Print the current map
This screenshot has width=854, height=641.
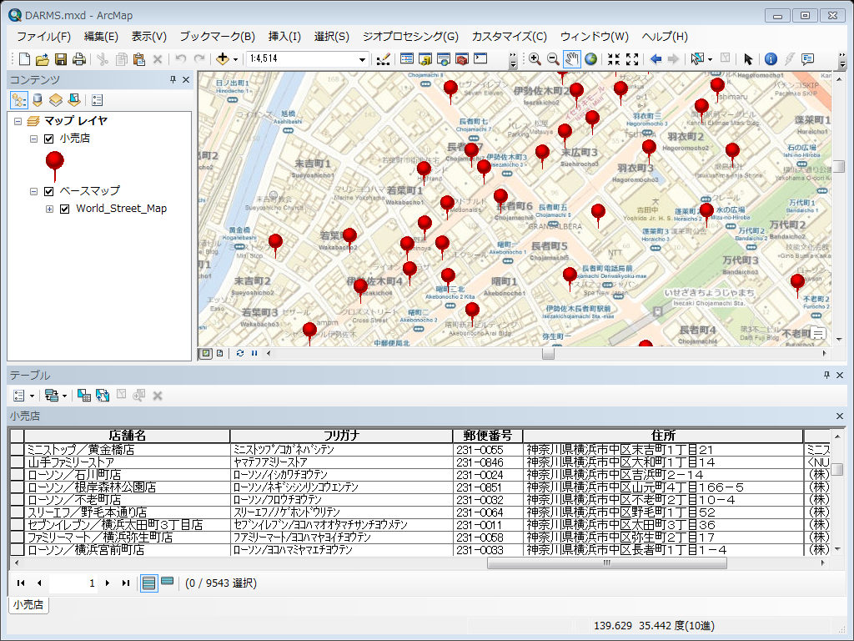pos(79,59)
